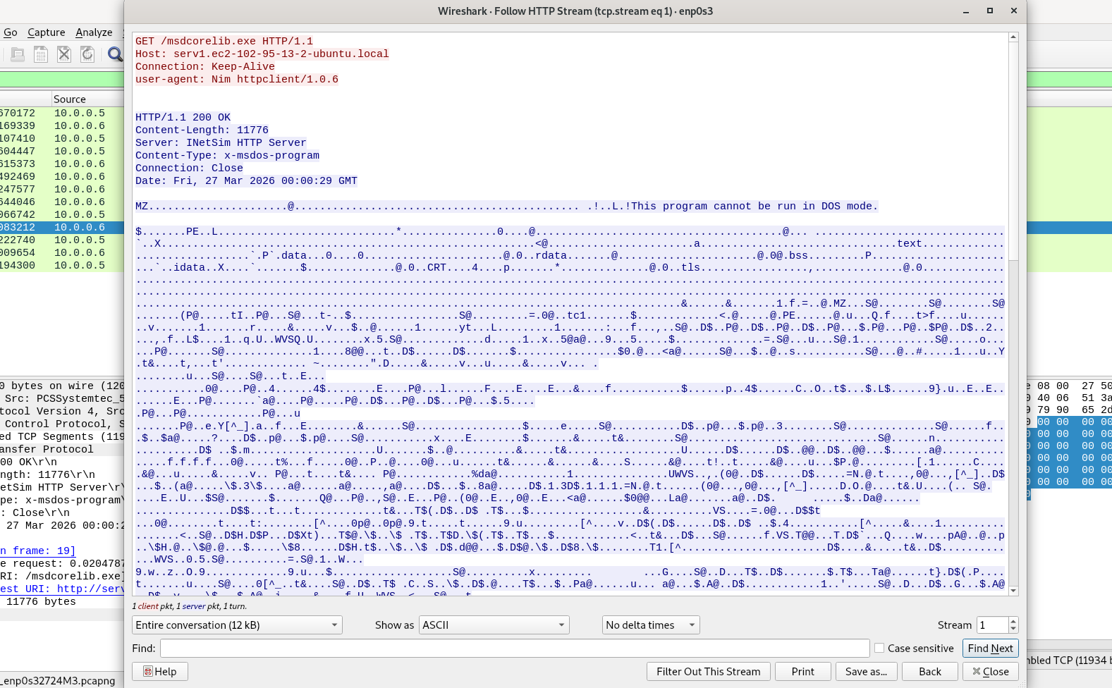1112x688 pixels.
Task: Click the Find packet magnifier icon
Action: click(x=114, y=54)
